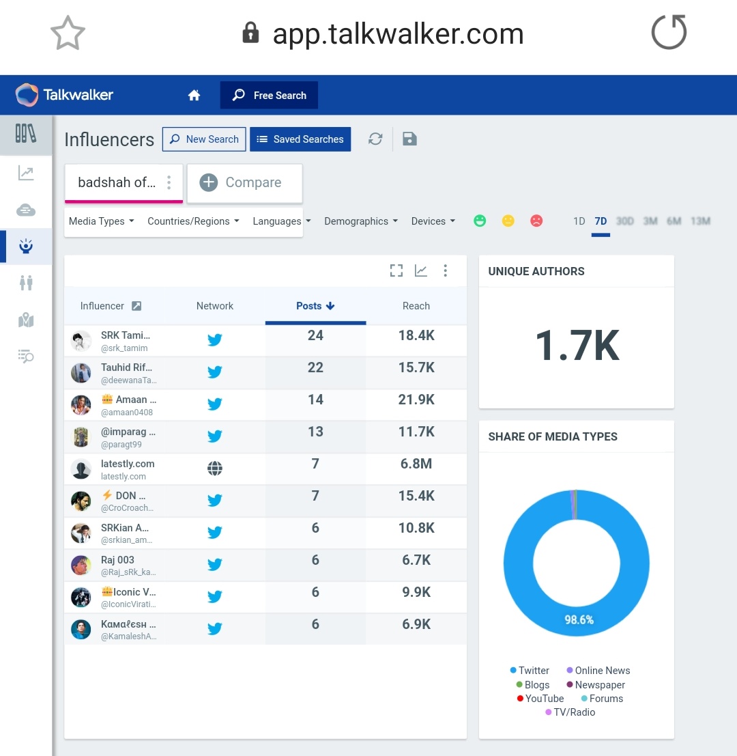
Task: Click the Twitter icon for SRK Tami
Action: tap(215, 340)
